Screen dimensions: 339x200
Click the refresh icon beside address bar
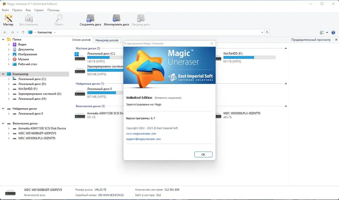click(x=267, y=32)
